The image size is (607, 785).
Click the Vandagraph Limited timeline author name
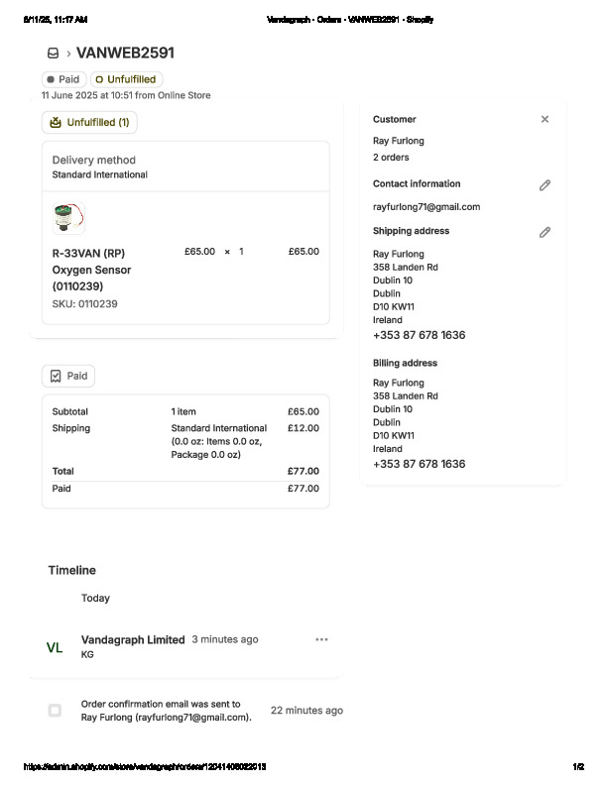tap(133, 639)
